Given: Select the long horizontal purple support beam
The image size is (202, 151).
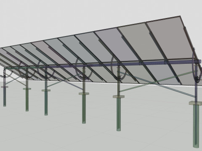Looking at the screenshot, I should [x=122, y=64].
